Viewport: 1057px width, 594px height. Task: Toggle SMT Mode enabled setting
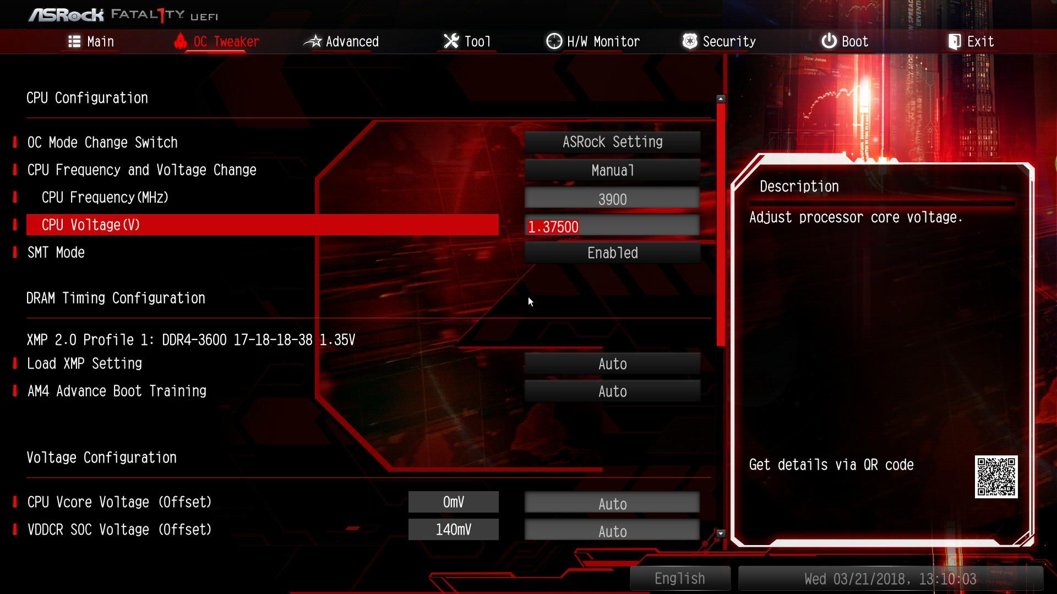click(x=612, y=252)
